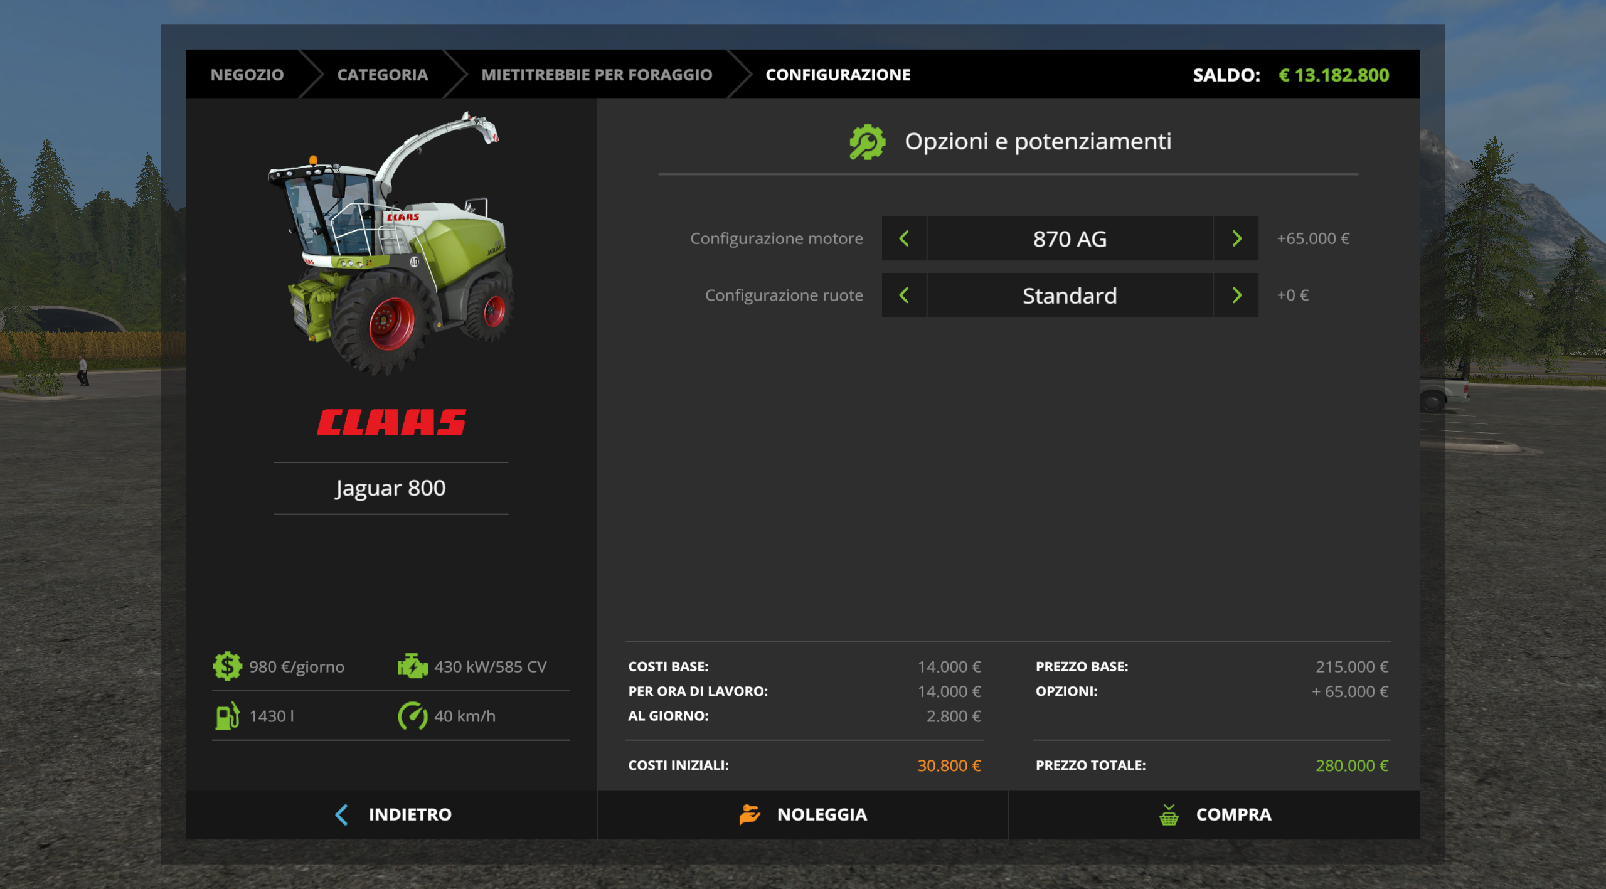
Task: Click the 215.000 € base price
Action: 1352,666
